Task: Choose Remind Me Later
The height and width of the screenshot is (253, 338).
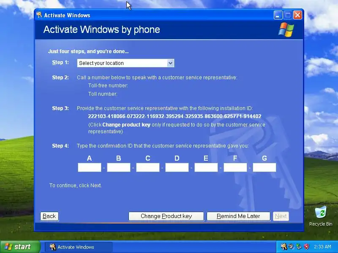Action: click(238, 216)
